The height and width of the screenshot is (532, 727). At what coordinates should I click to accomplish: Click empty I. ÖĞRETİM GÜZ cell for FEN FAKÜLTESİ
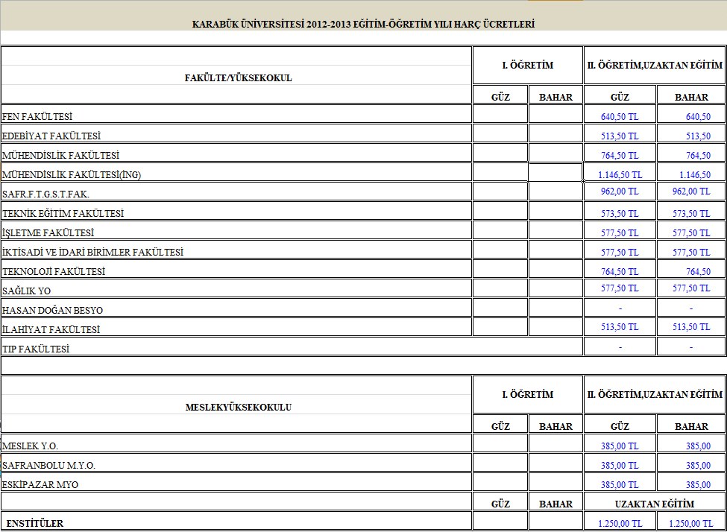500,114
